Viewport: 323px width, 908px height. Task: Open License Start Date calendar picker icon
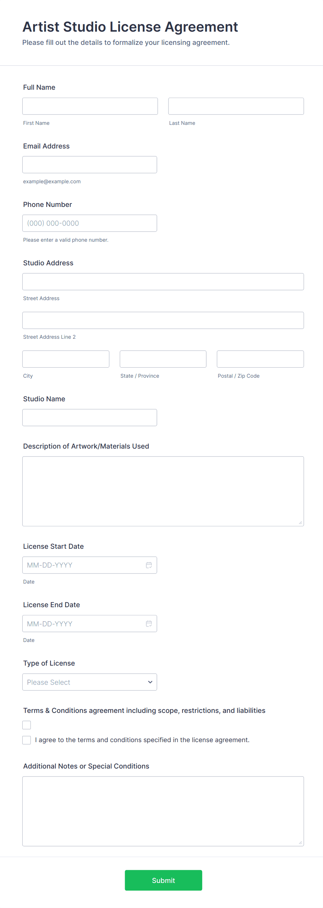[149, 565]
